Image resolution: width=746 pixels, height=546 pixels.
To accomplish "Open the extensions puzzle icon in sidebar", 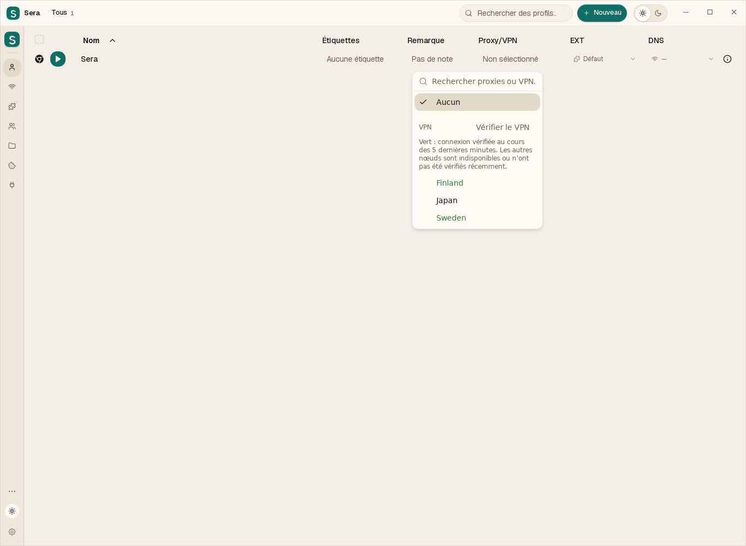I will click(x=12, y=106).
